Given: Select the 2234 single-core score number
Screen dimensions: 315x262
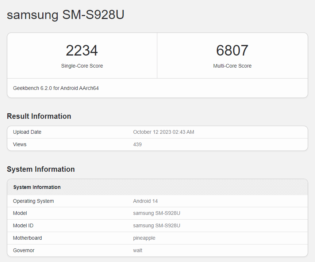Looking at the screenshot, I should tap(82, 50).
